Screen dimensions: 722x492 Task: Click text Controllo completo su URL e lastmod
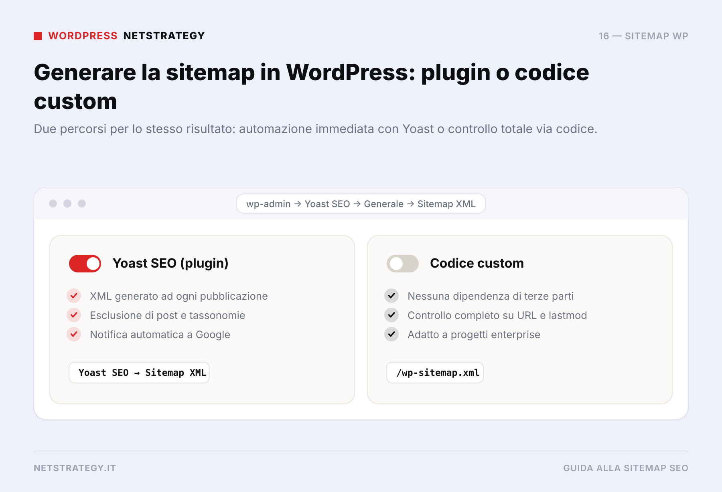(497, 315)
